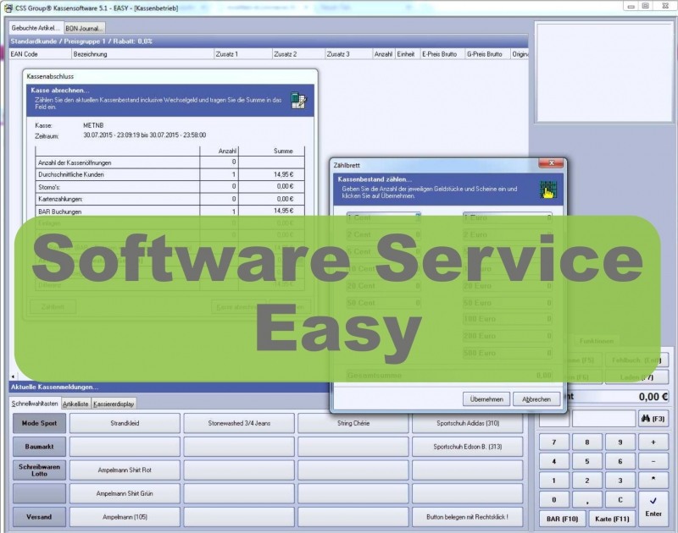678x533 pixels.
Task: Click the Bezeichnung column header
Action: [142, 54]
